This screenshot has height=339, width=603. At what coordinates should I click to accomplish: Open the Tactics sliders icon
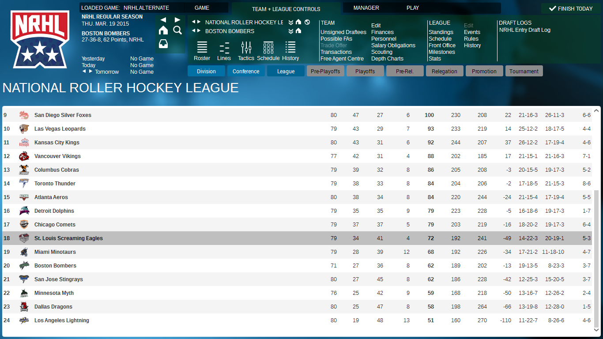click(x=246, y=48)
